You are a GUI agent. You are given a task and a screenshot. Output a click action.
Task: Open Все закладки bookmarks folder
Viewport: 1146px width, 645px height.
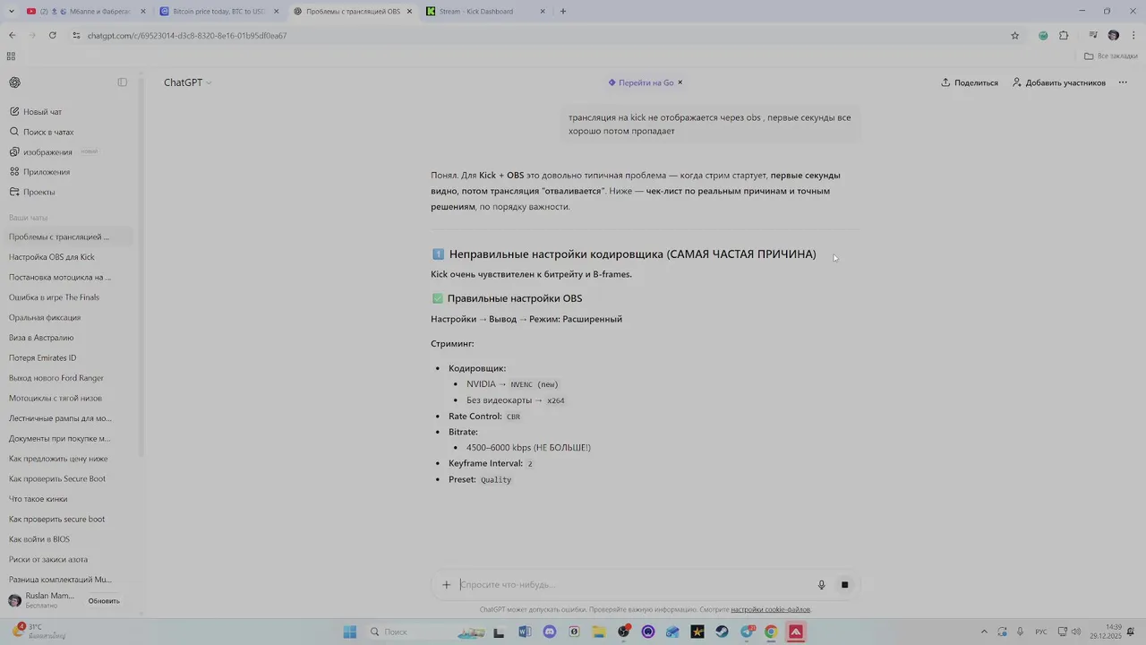pyautogui.click(x=1110, y=56)
